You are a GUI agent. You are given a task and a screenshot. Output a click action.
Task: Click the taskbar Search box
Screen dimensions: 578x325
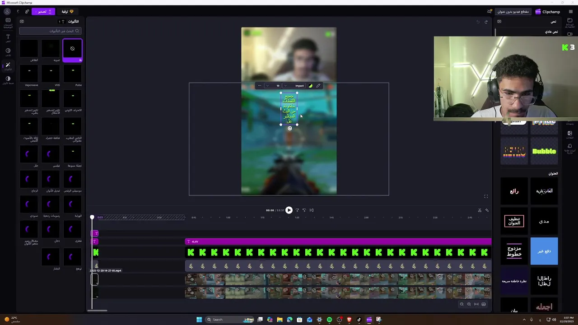tap(229, 320)
